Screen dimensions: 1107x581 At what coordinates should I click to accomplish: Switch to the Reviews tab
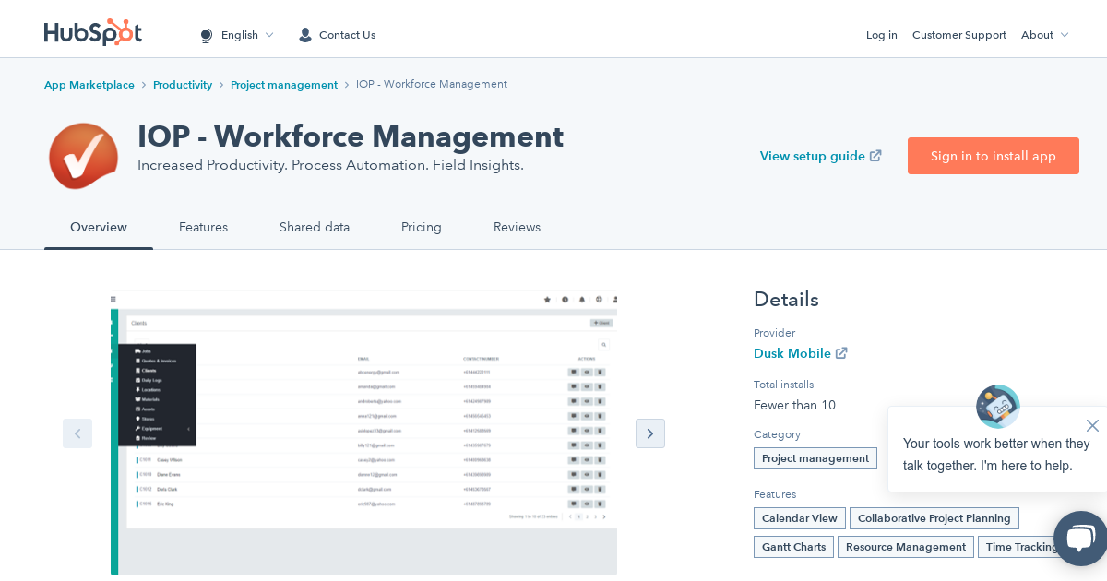[517, 227]
